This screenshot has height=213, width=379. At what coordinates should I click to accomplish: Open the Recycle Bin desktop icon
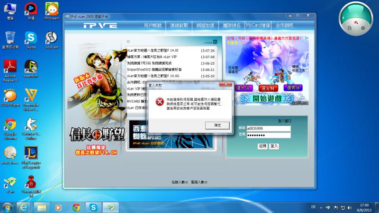coord(10,40)
